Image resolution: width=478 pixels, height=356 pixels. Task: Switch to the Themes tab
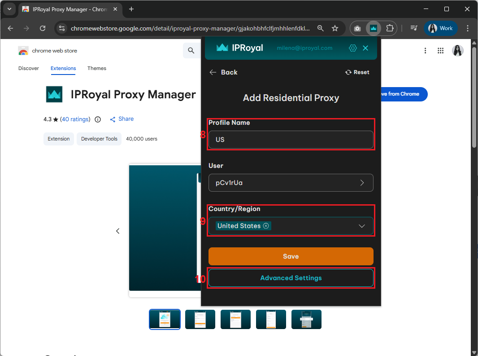coord(97,68)
